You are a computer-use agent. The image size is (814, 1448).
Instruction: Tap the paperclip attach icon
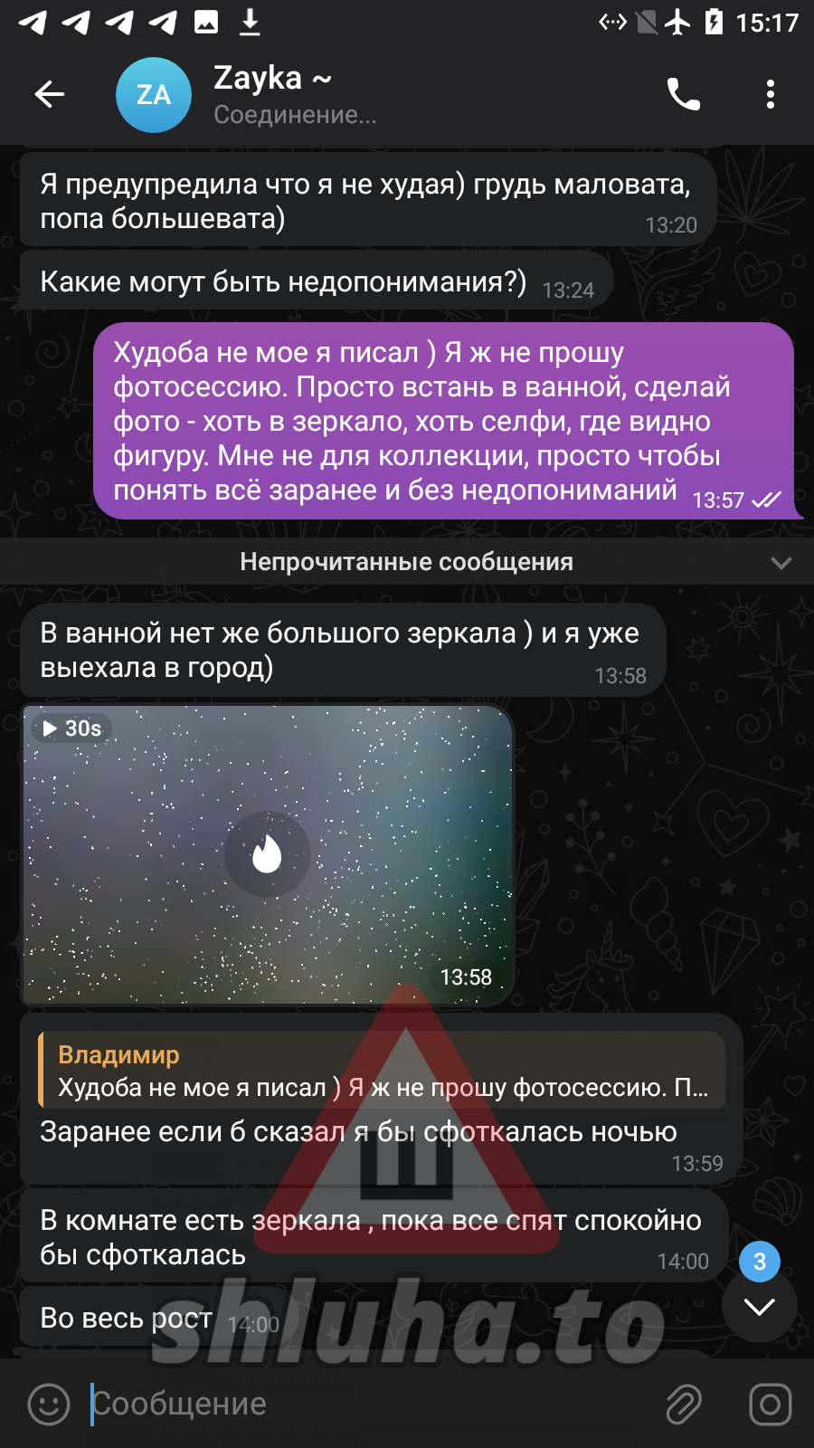(x=684, y=1405)
